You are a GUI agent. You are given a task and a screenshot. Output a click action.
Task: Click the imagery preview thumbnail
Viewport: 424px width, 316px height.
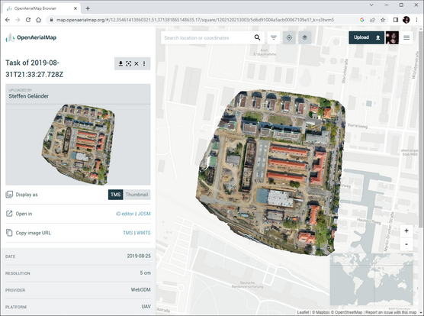pos(78,145)
